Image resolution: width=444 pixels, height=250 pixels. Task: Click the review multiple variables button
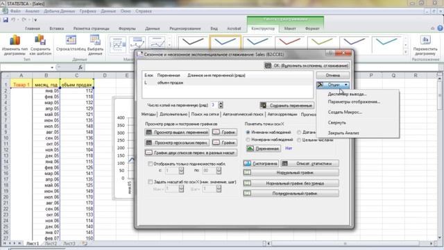[x=177, y=142]
